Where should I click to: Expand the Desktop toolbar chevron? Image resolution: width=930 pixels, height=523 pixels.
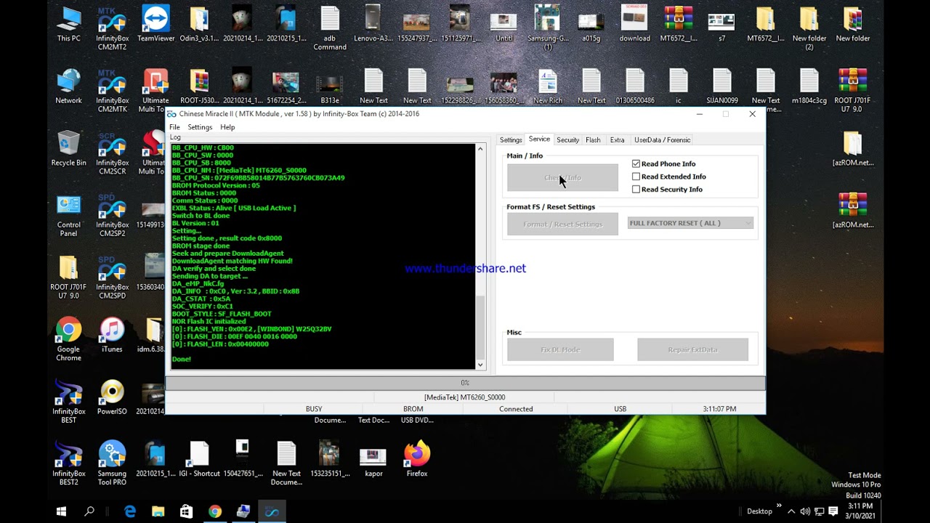779,506
